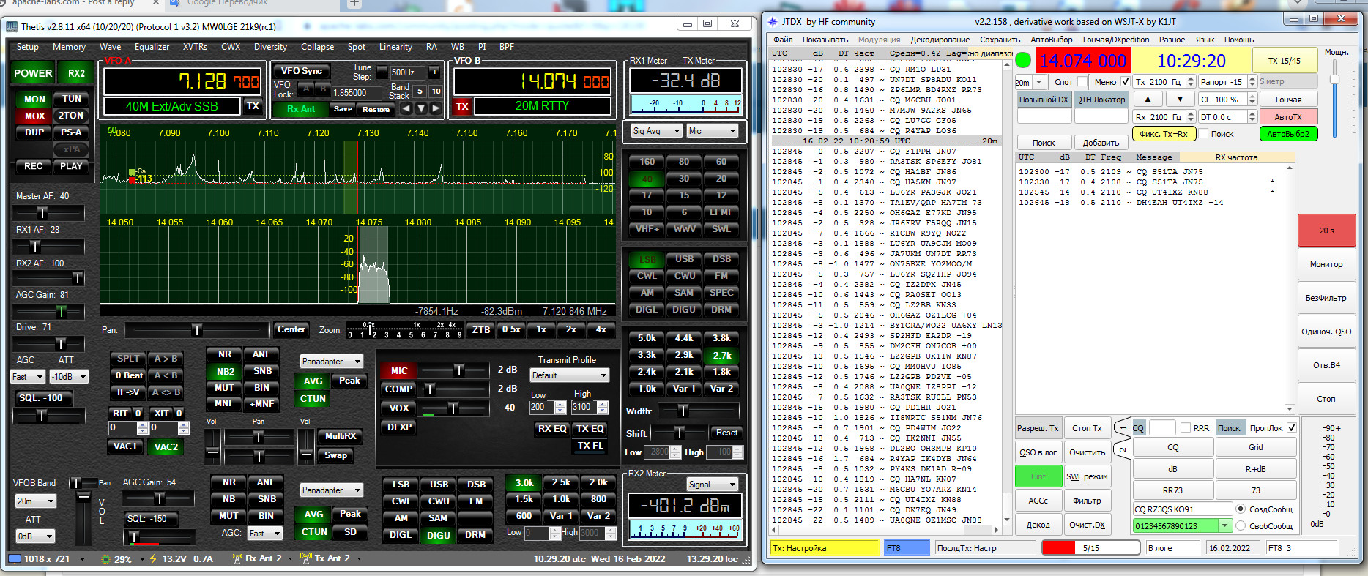Toggle the SPLT split button

click(x=128, y=358)
